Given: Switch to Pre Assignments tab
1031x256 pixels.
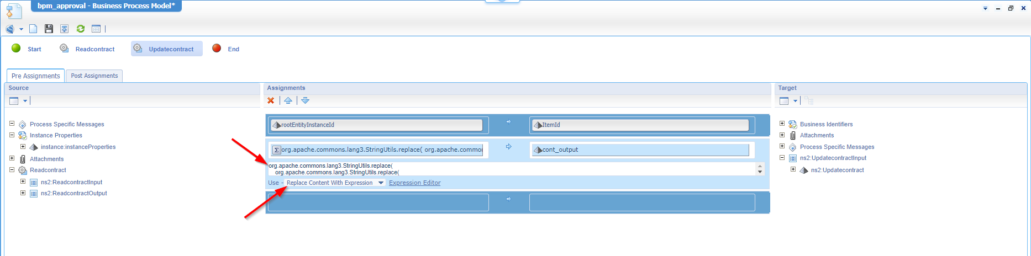Looking at the screenshot, I should click(x=35, y=76).
